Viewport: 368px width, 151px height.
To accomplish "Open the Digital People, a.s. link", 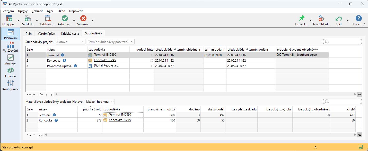I will click(x=106, y=65).
